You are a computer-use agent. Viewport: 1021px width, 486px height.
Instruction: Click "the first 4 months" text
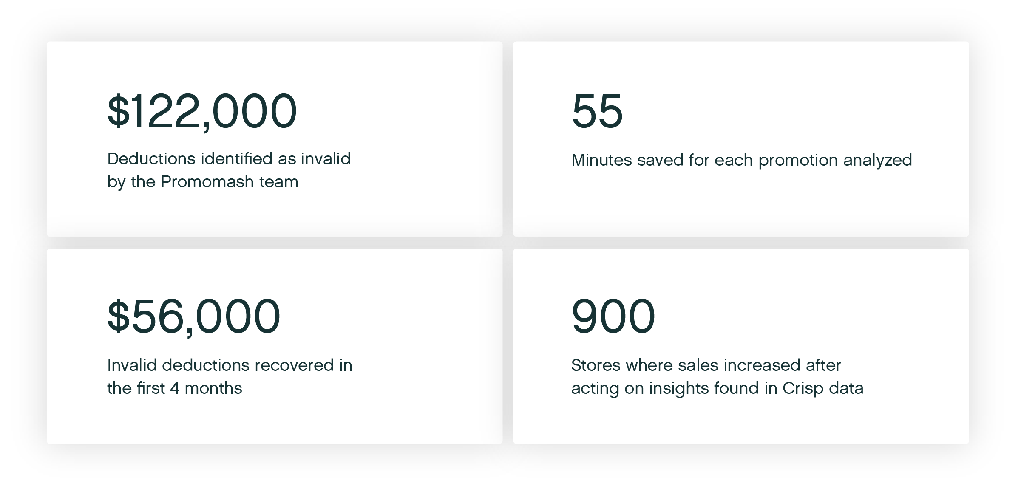pos(174,388)
